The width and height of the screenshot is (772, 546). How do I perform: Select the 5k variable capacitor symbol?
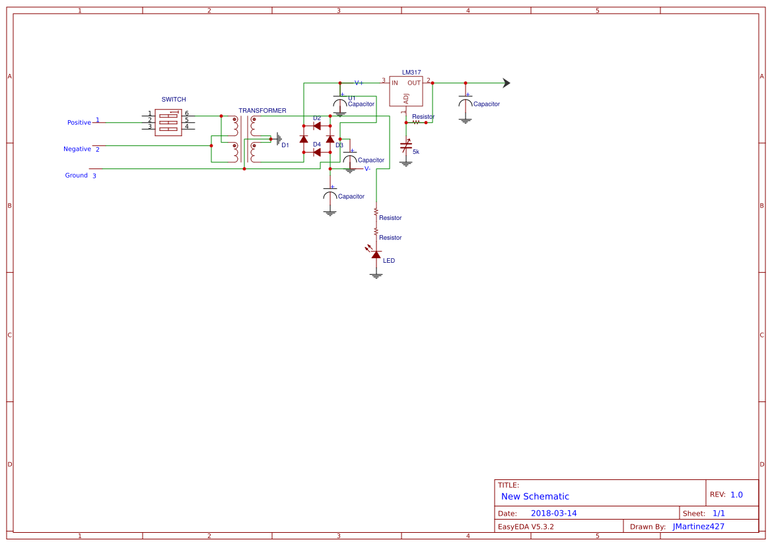click(405, 146)
